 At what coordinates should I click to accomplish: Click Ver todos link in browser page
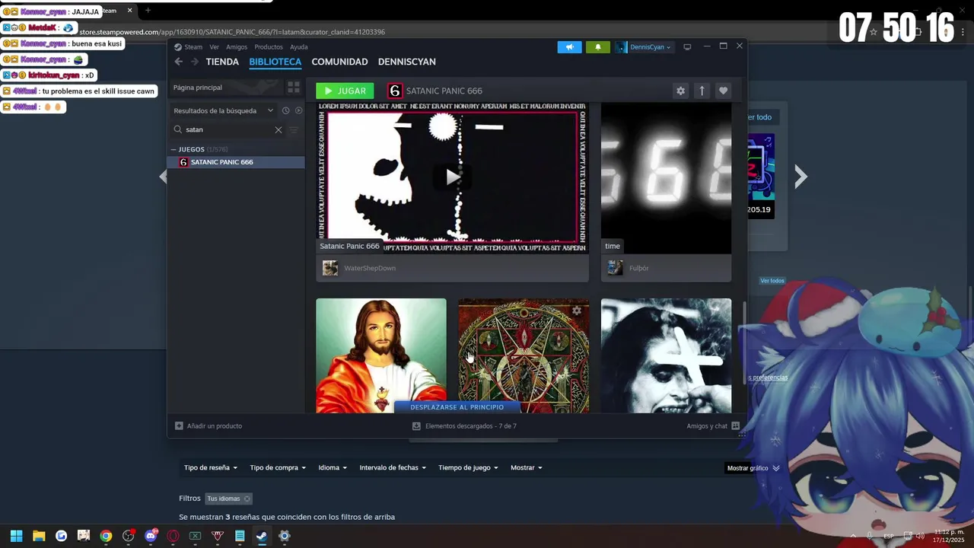click(772, 281)
